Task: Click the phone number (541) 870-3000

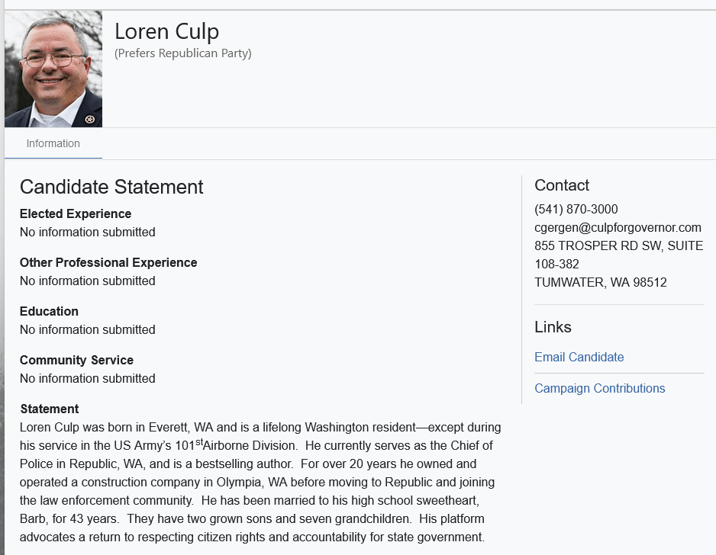Action: [576, 209]
